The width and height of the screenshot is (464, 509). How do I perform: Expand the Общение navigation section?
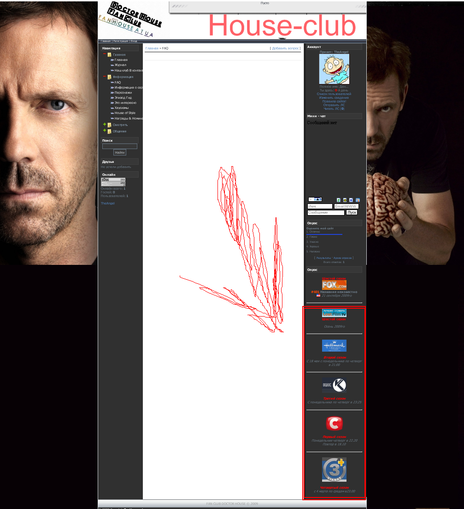tap(104, 131)
